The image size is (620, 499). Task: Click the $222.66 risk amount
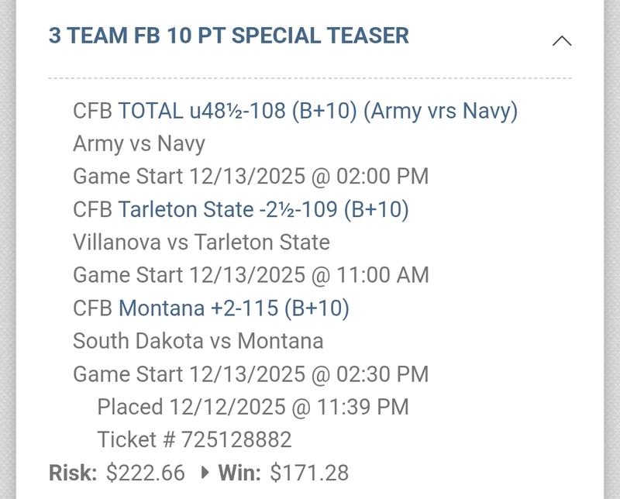click(x=146, y=473)
